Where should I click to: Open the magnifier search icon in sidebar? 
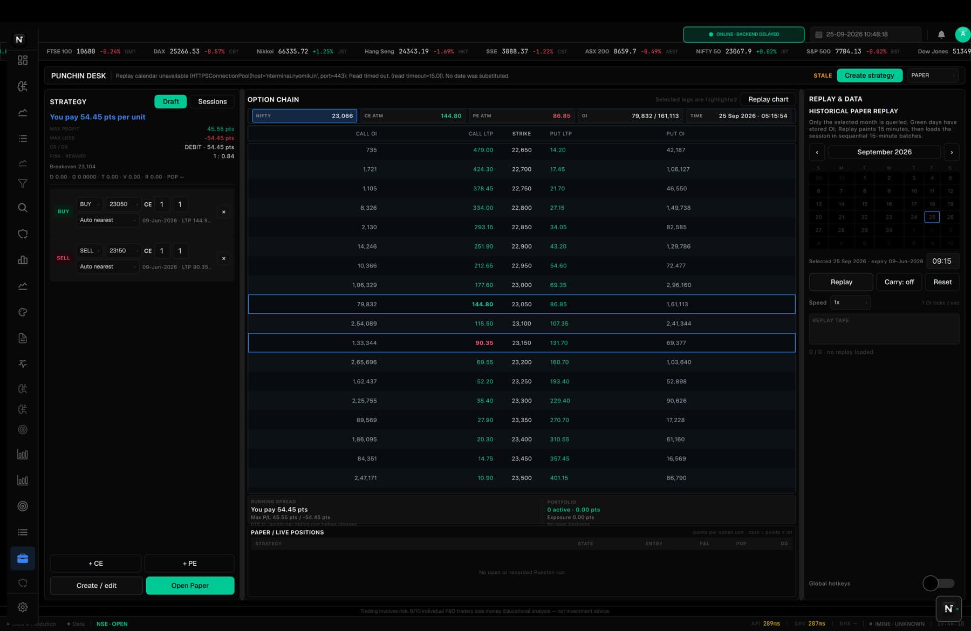(23, 208)
